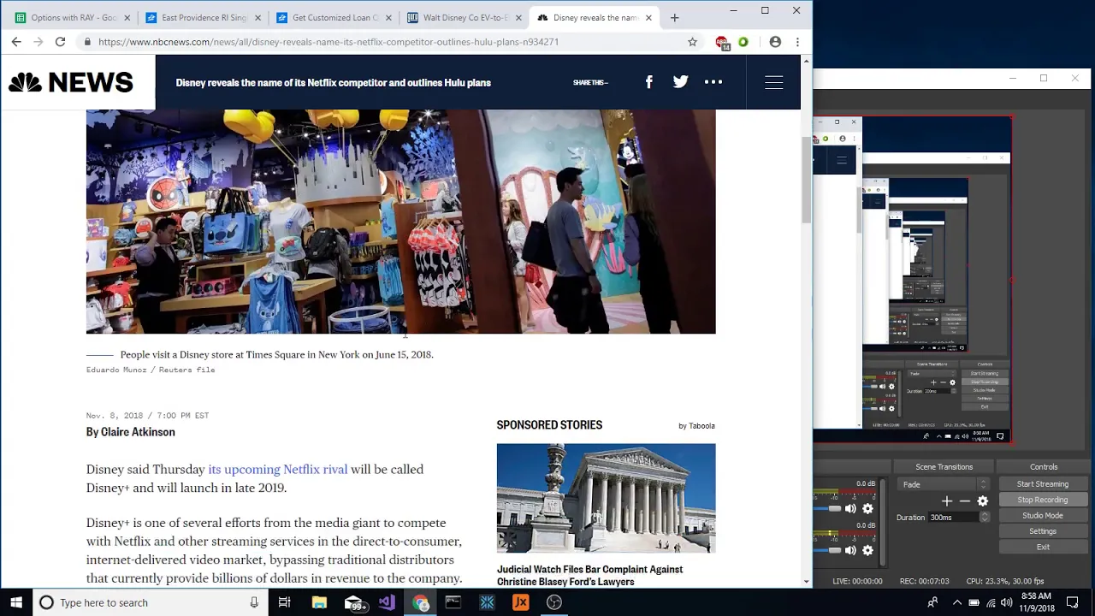Open the Judicial Watch sponsored story headline
1095x616 pixels.
589,575
